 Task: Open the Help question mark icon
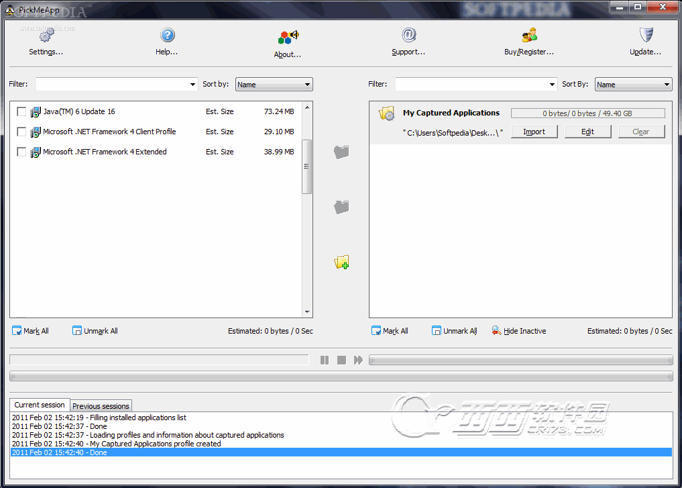point(168,36)
